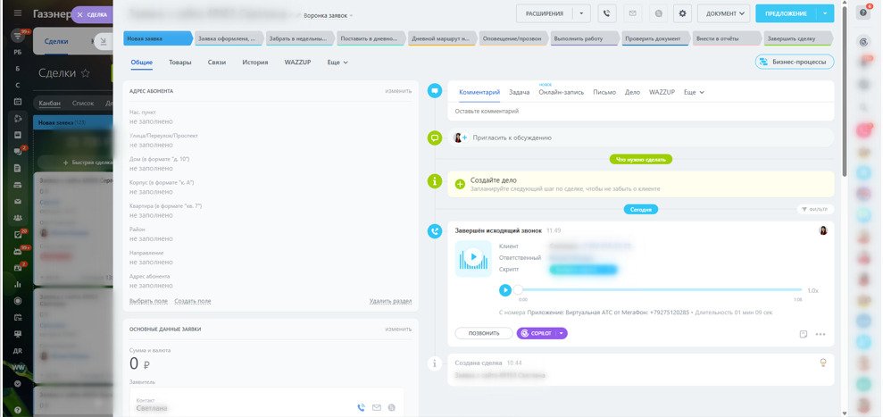883x417 pixels.
Task: Click the phone call icon in top toolbar
Action: [x=606, y=13]
